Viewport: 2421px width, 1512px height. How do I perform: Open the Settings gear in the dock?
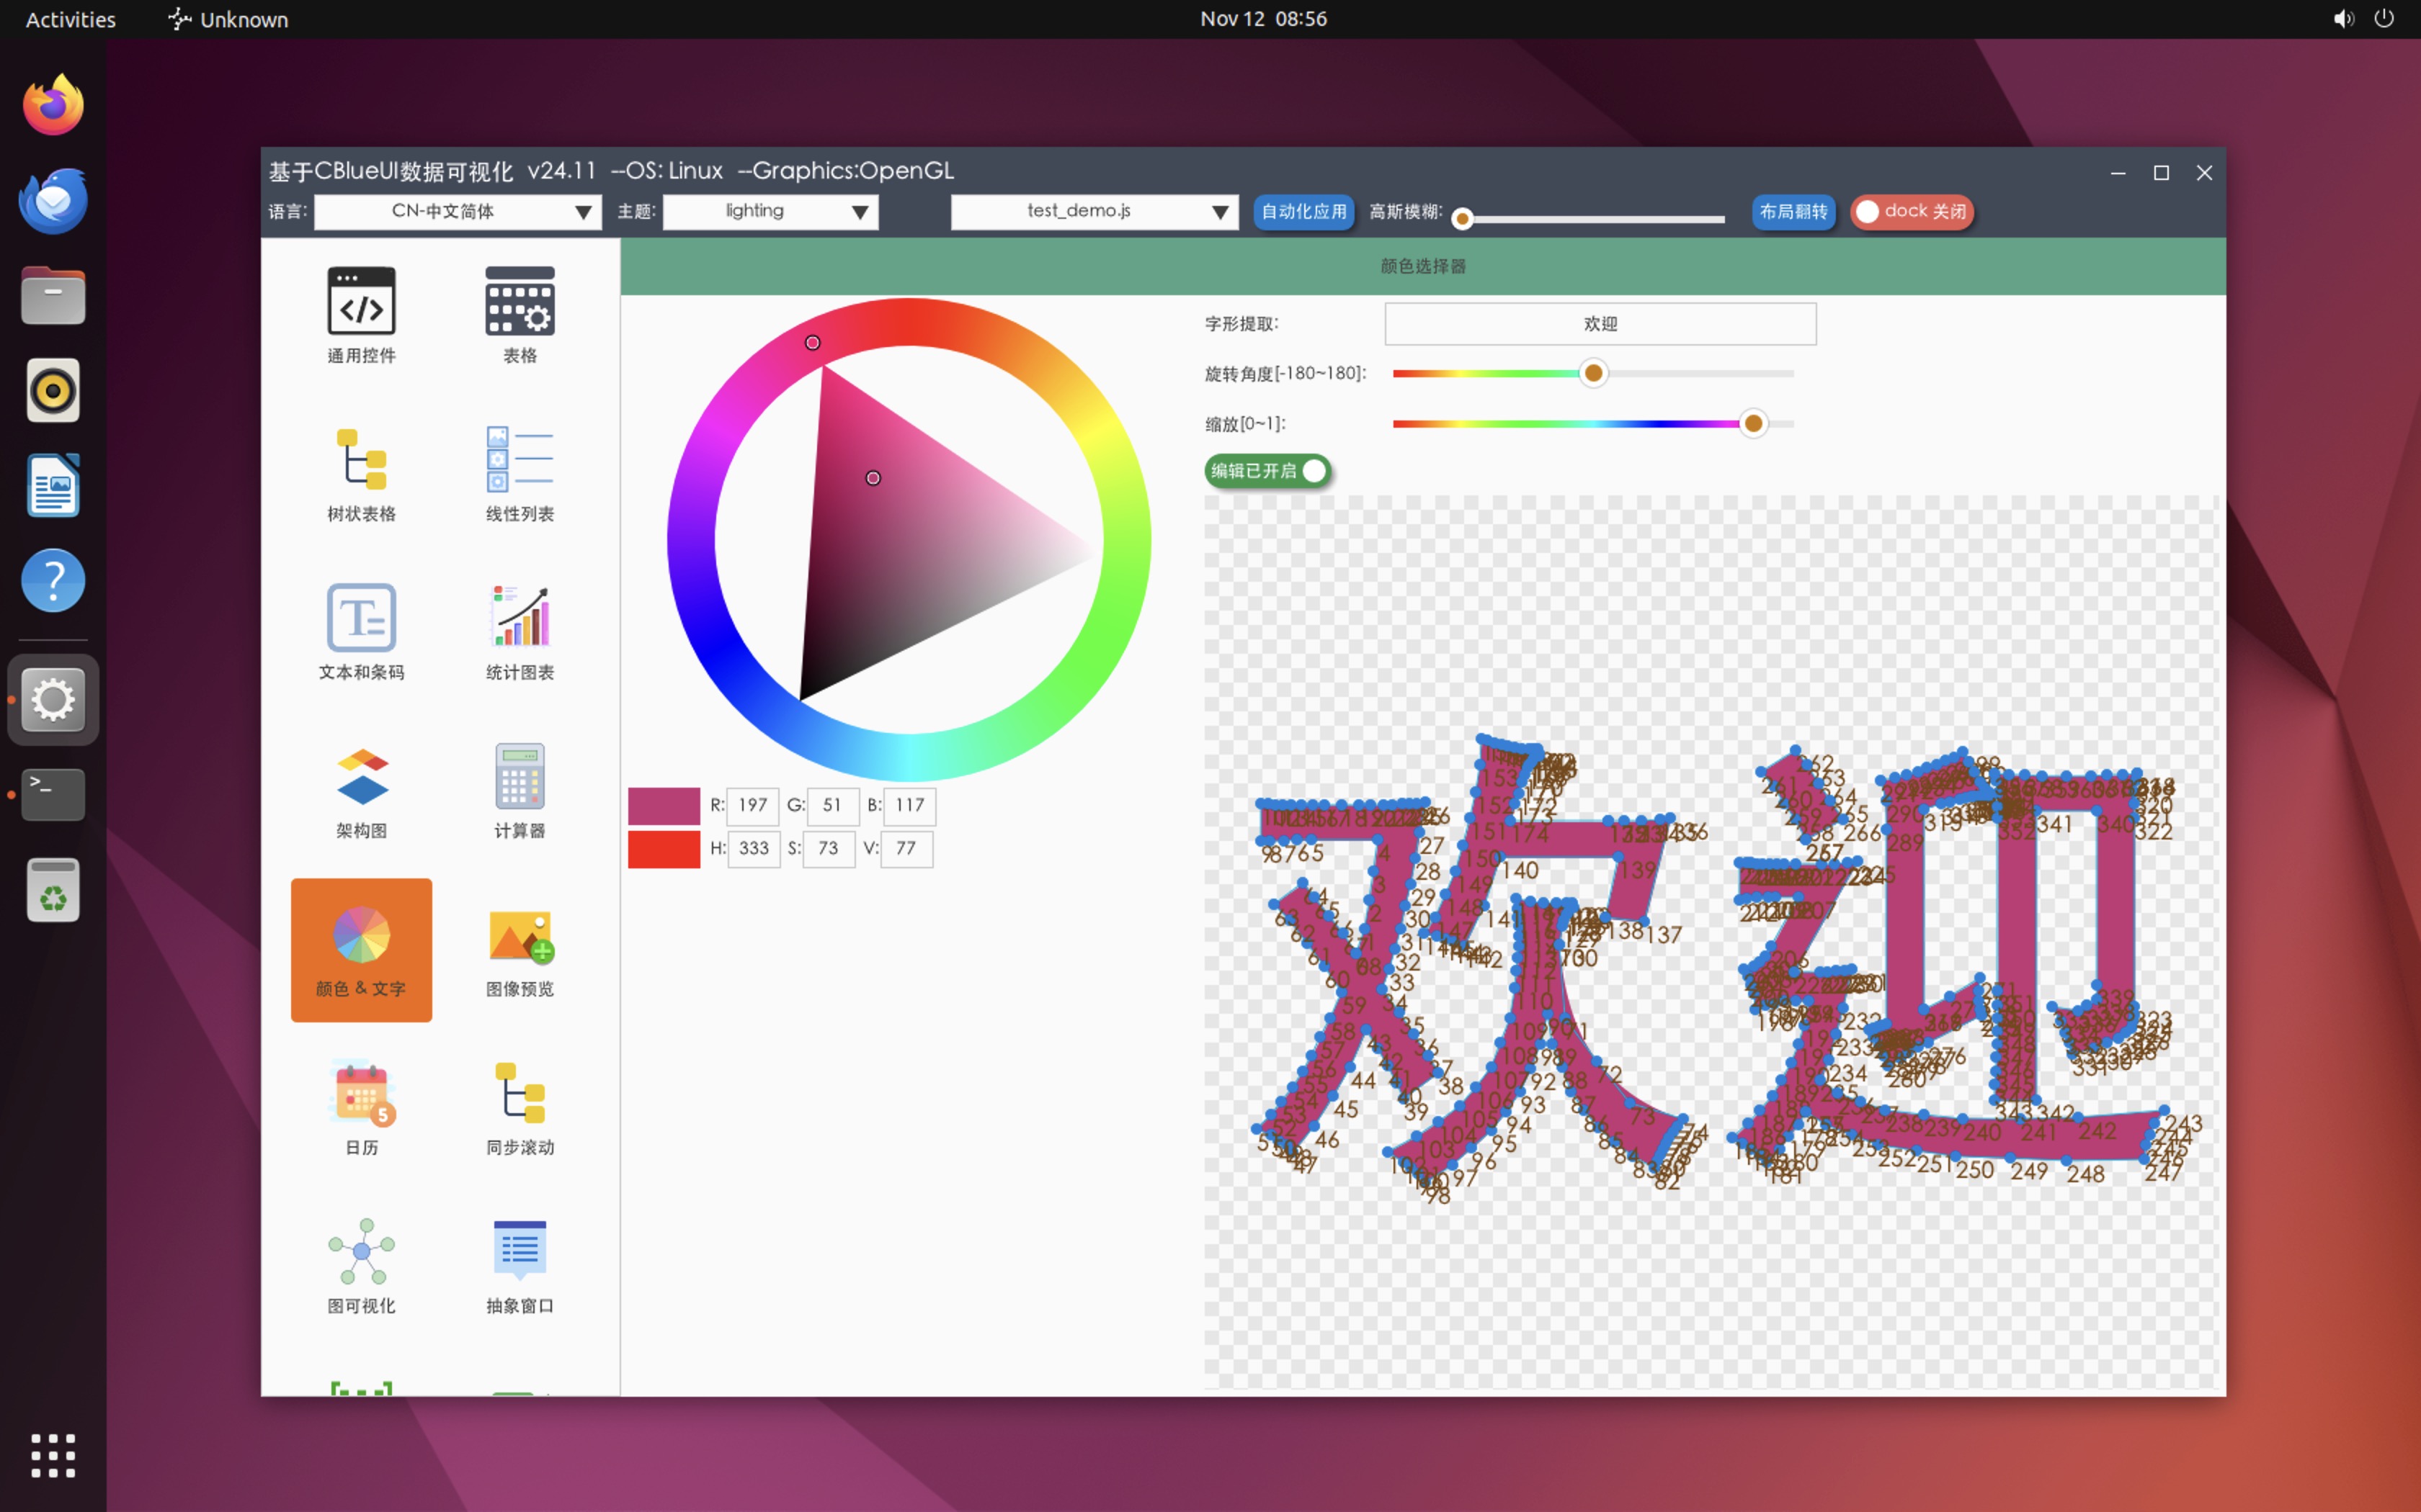click(53, 699)
